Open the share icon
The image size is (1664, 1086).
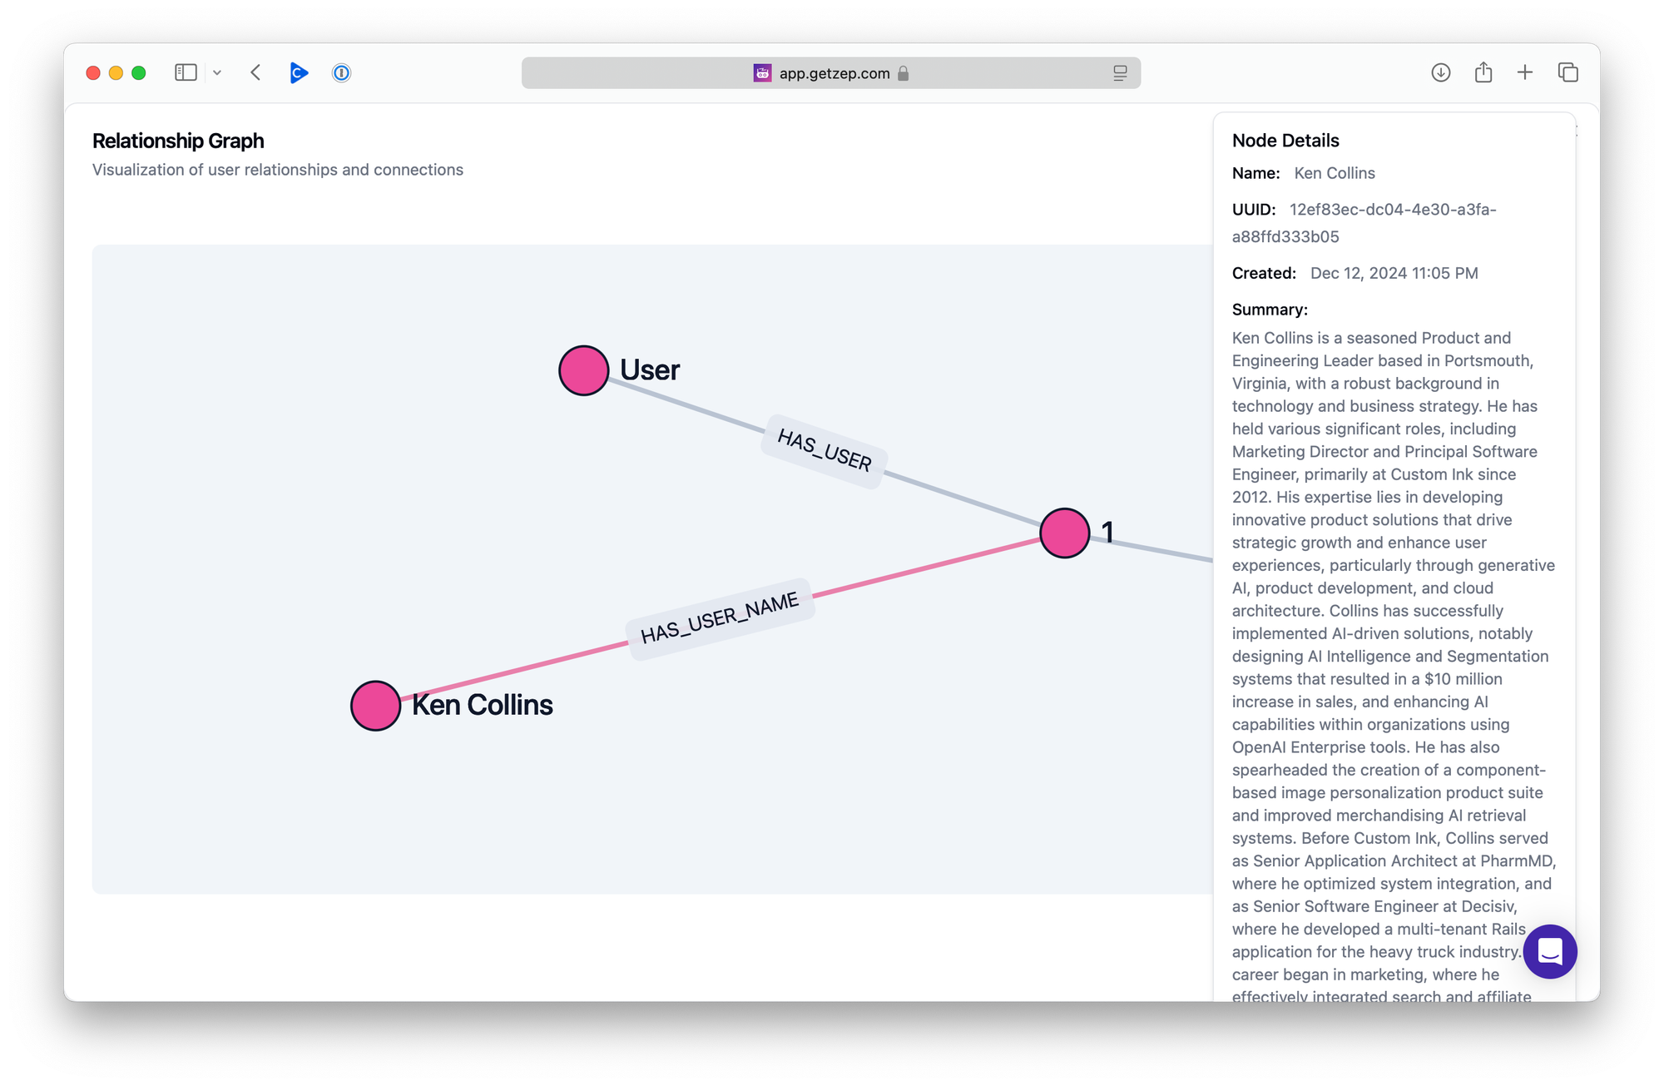click(1483, 72)
